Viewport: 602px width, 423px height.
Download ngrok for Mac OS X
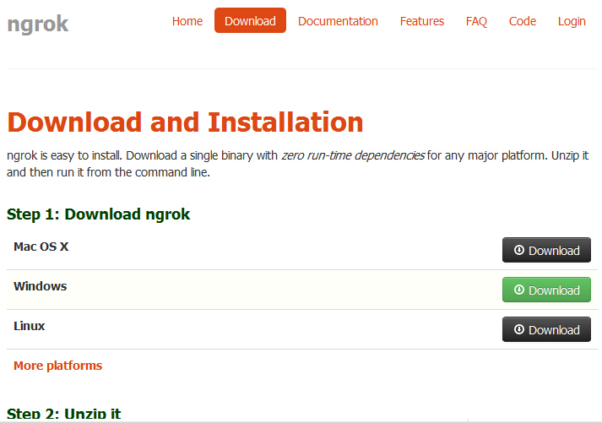546,250
